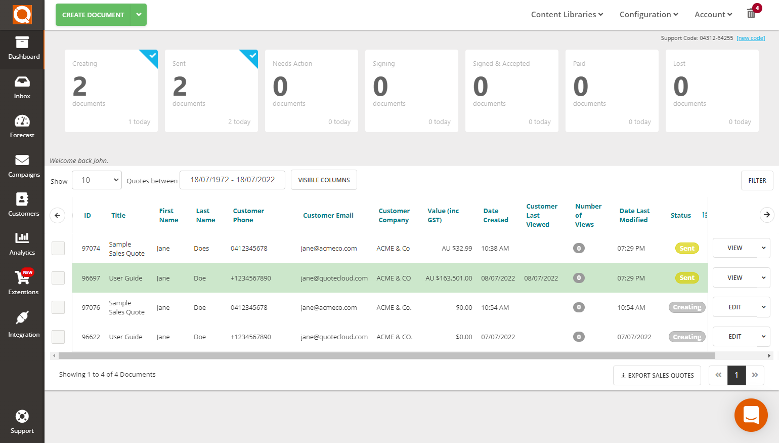Screen dimensions: 779x443
Task: Select the Forecast sidebar icon
Action: click(22, 127)
